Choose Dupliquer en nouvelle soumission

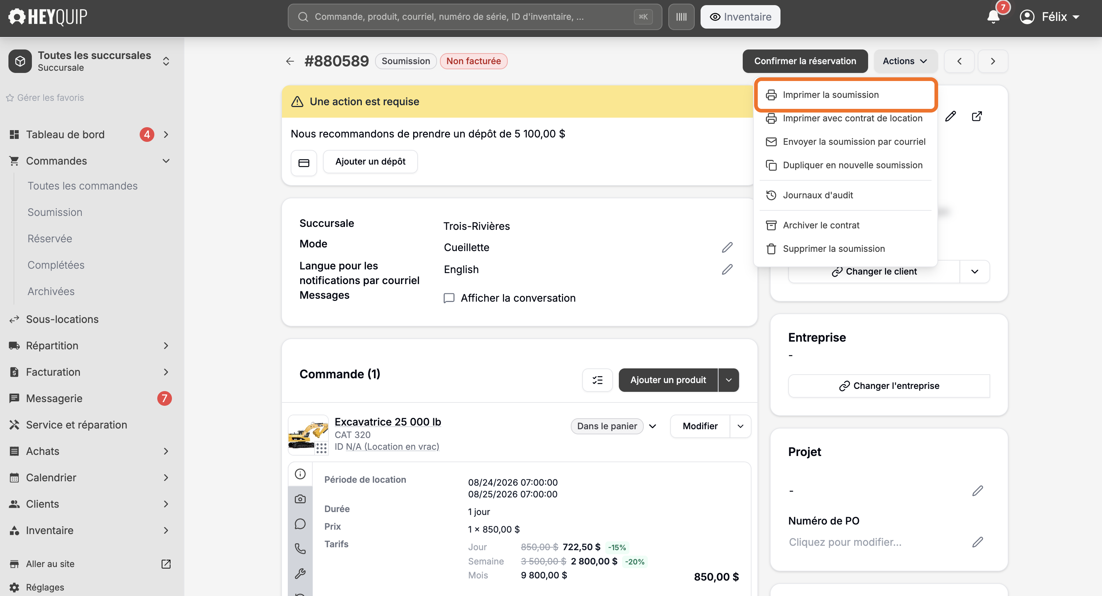tap(846, 165)
